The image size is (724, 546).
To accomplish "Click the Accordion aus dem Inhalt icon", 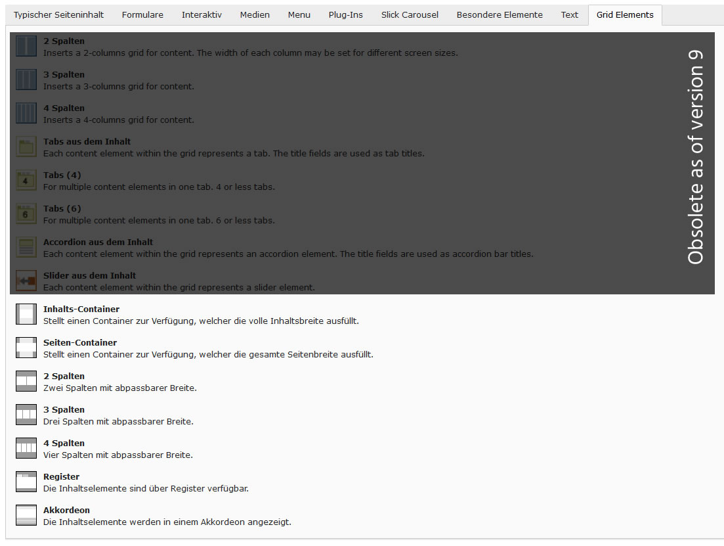I will [x=26, y=247].
